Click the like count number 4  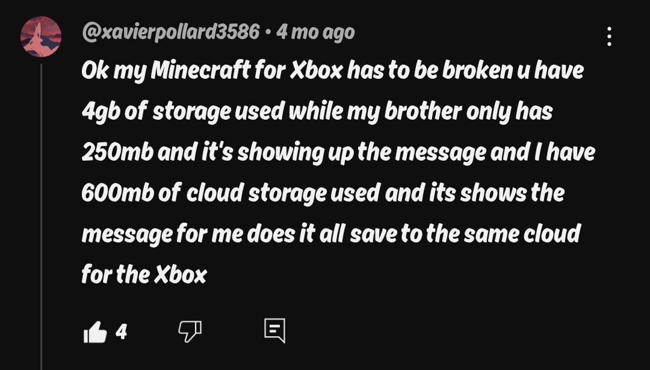(x=121, y=331)
